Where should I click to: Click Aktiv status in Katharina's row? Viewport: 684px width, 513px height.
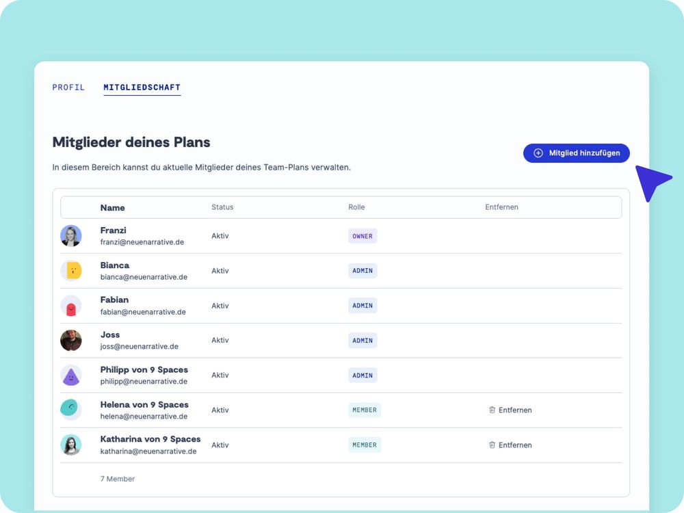click(220, 445)
